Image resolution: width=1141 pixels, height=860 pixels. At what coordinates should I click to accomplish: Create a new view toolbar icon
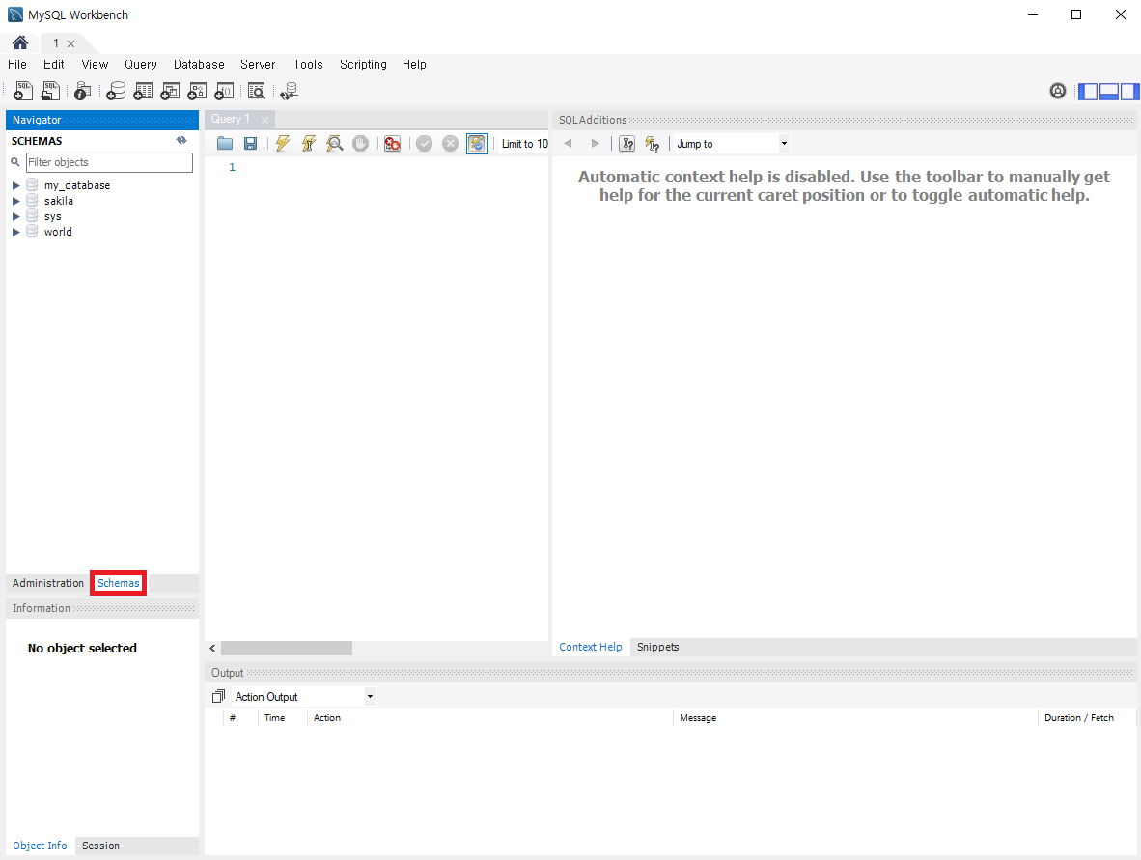click(170, 91)
